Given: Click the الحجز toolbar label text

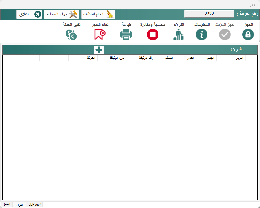Looking at the screenshot, I should click(248, 25).
